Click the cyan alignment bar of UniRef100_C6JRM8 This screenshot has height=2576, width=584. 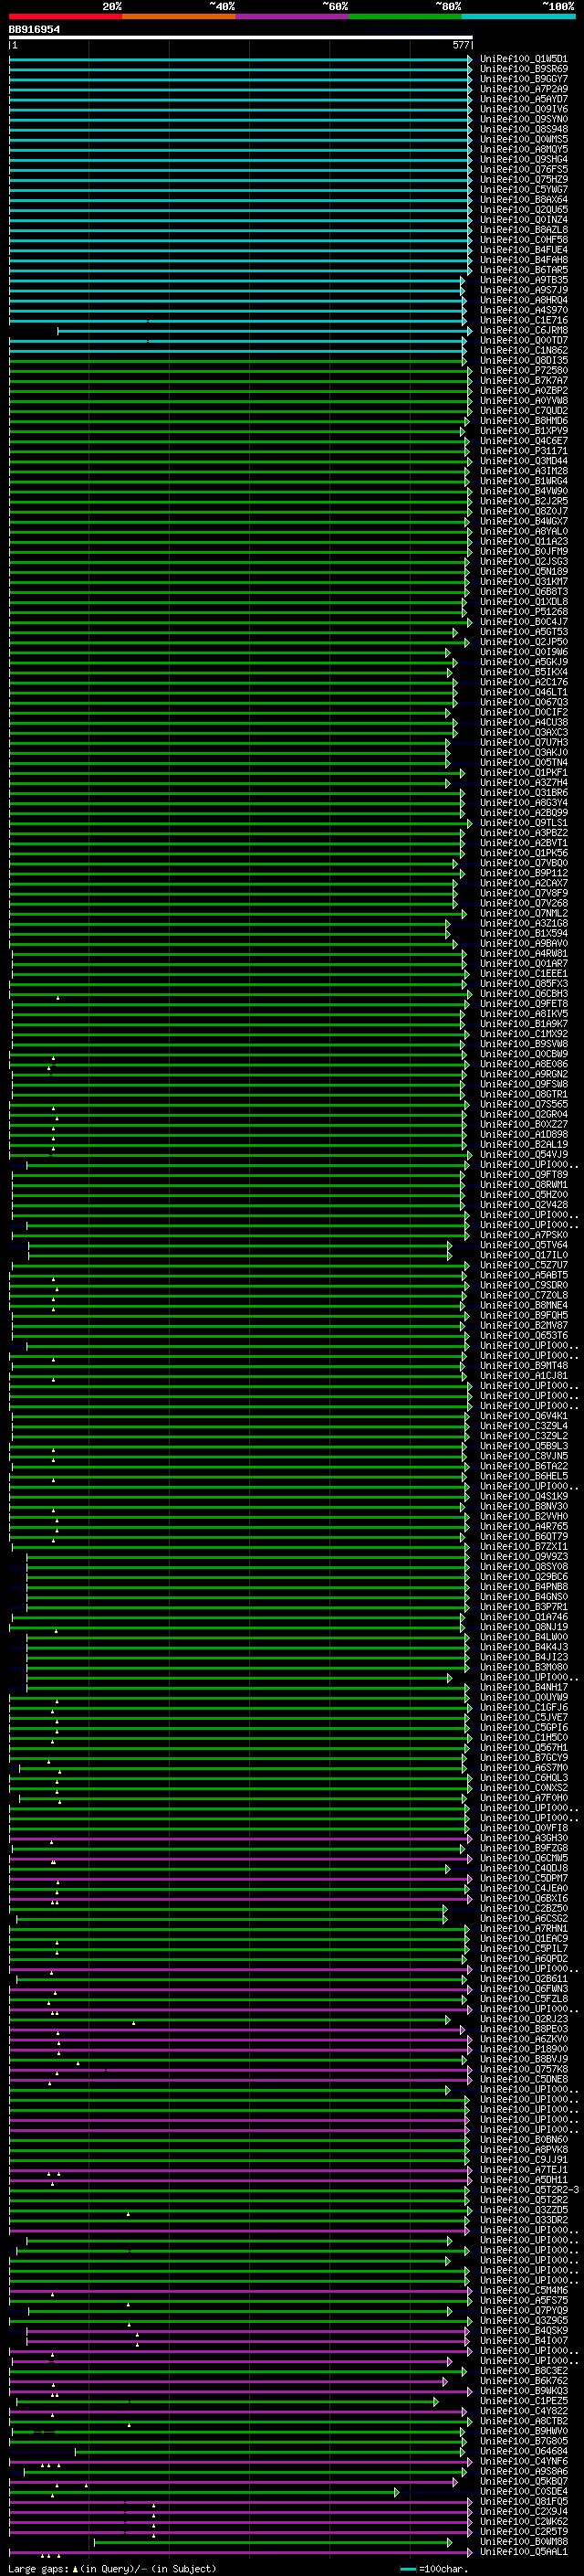click(263, 330)
